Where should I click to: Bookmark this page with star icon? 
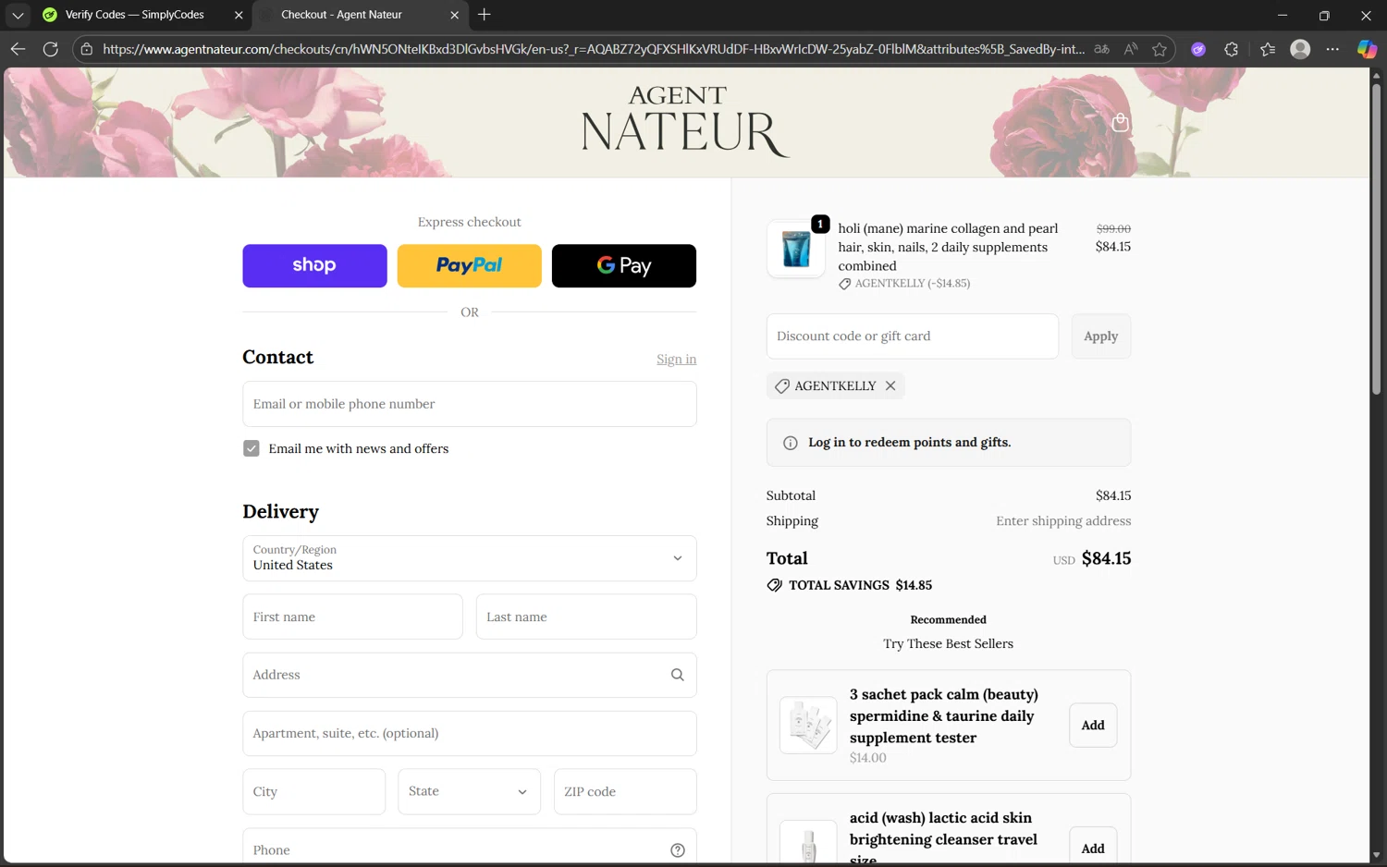click(1160, 49)
